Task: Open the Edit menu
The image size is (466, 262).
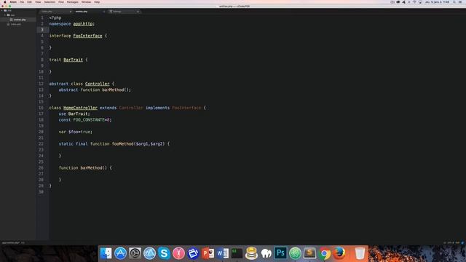Action: 29,2
